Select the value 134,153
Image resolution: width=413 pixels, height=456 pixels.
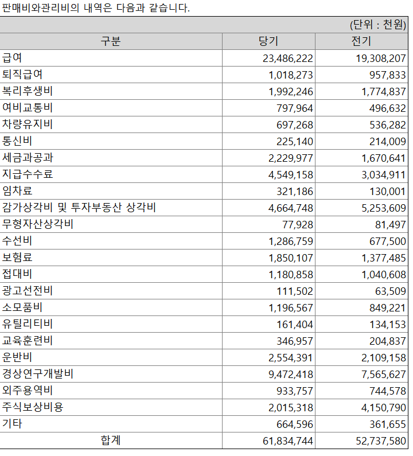[387, 324]
